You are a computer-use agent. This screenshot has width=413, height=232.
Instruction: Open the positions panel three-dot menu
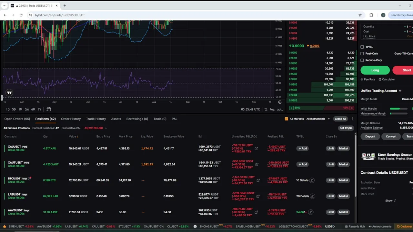(x=352, y=119)
